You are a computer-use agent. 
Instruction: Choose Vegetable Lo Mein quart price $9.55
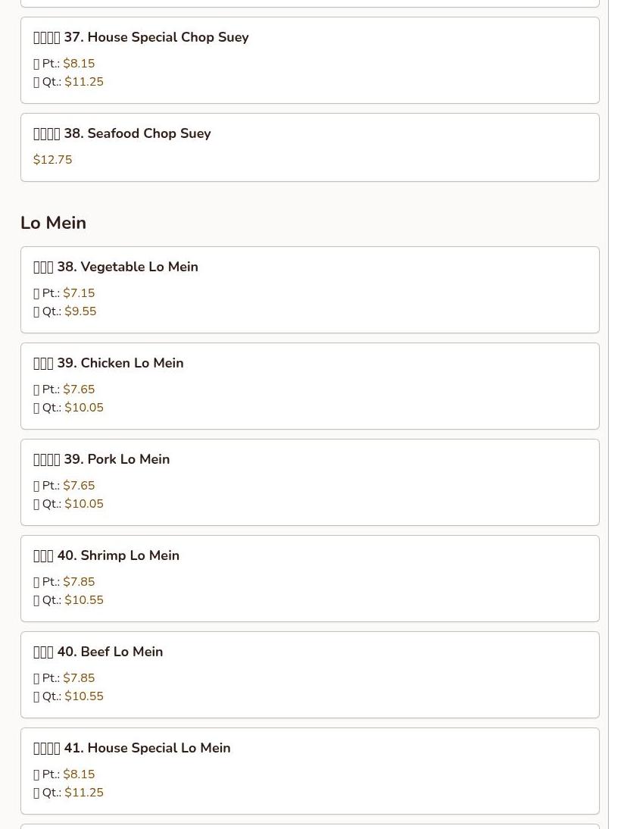[80, 311]
